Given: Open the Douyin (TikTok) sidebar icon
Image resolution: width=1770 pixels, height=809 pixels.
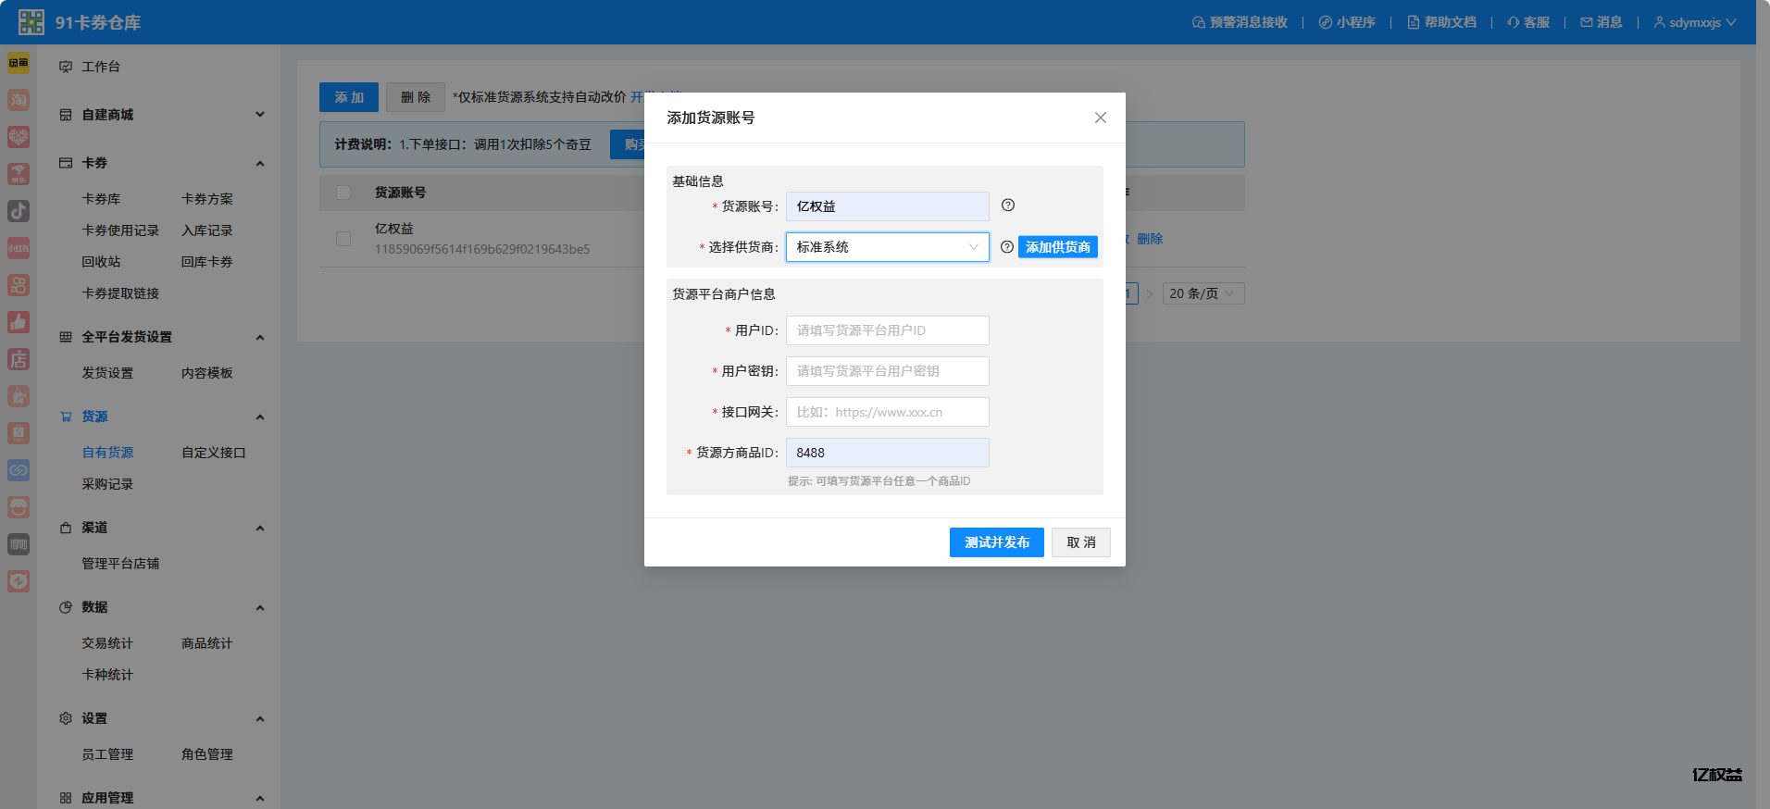Looking at the screenshot, I should tap(19, 211).
